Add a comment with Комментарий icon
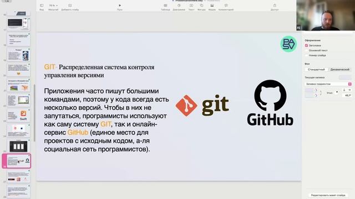 pyautogui.click(x=226, y=6)
